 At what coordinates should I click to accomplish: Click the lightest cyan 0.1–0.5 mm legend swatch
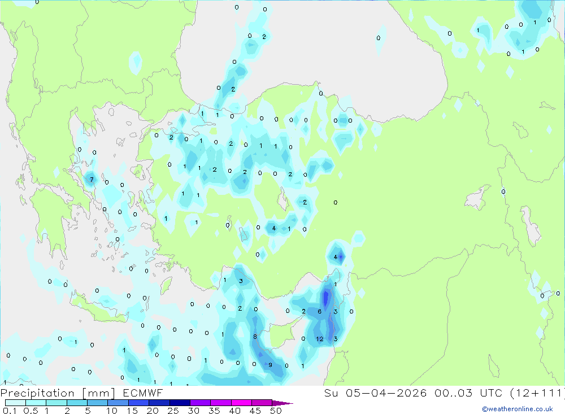[x=15, y=403]
